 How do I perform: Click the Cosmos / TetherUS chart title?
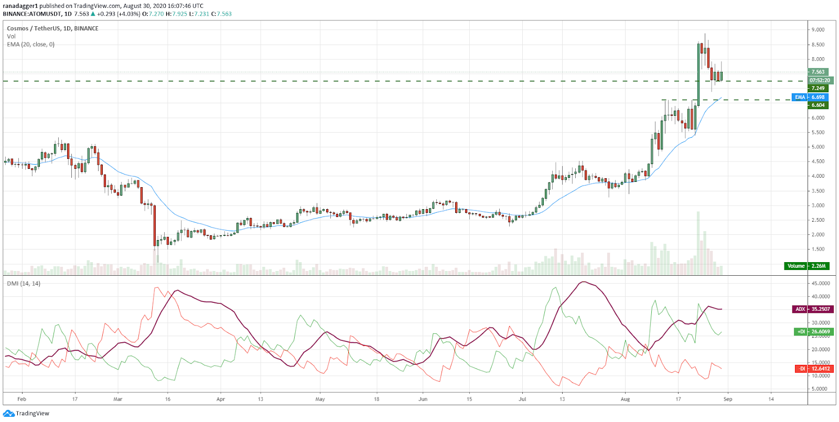52,28
